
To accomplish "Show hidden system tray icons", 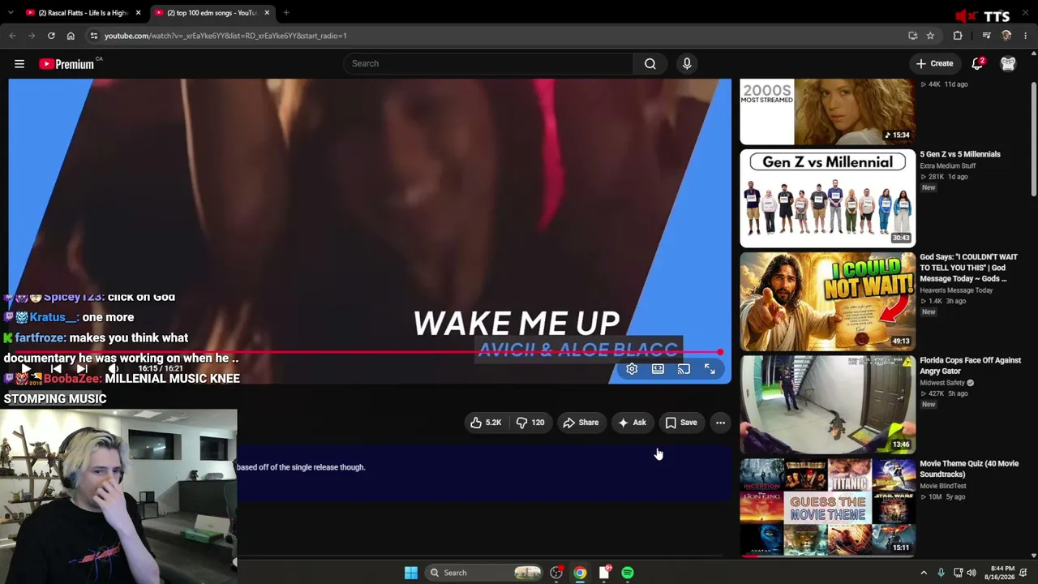I will pos(924,573).
